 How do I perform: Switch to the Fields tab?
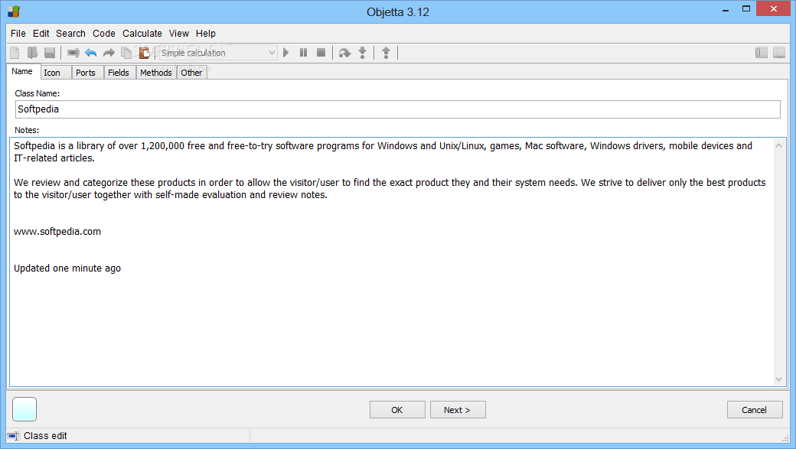point(119,73)
